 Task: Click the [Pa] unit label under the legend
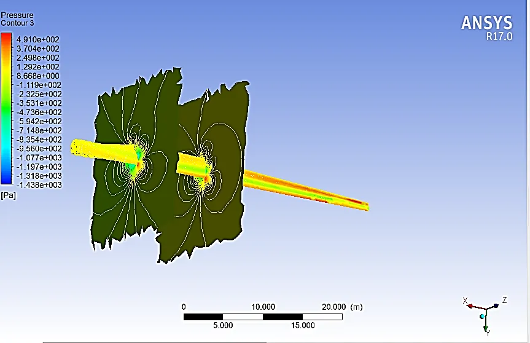coord(9,194)
